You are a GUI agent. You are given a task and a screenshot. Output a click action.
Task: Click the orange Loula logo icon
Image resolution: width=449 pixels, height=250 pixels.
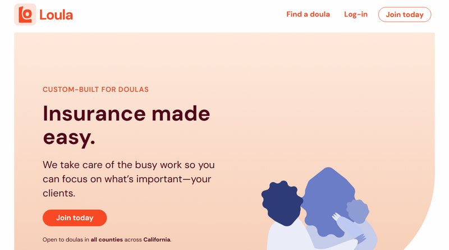pyautogui.click(x=25, y=15)
